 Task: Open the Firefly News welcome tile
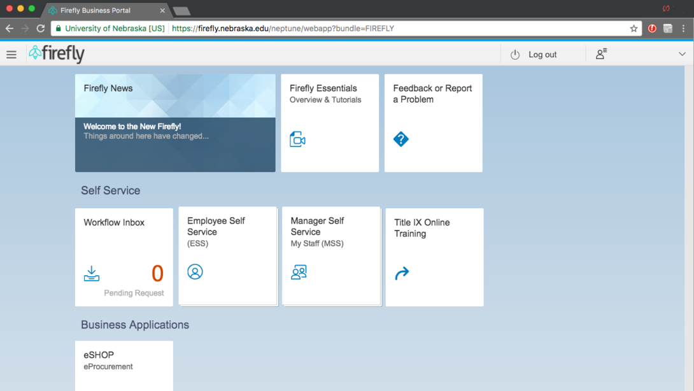pyautogui.click(x=175, y=123)
